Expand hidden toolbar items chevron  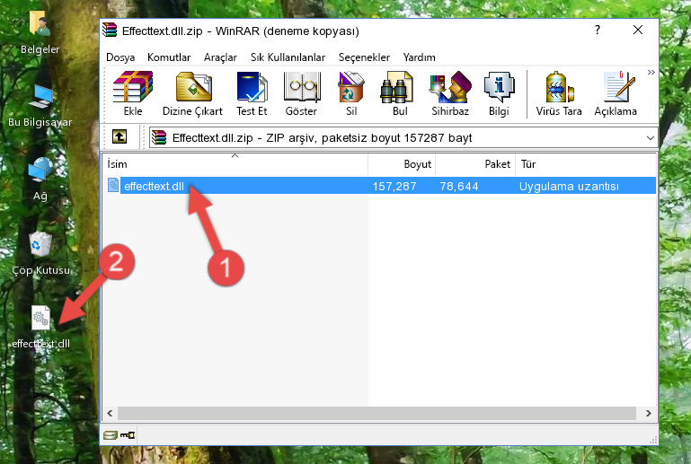click(x=651, y=73)
